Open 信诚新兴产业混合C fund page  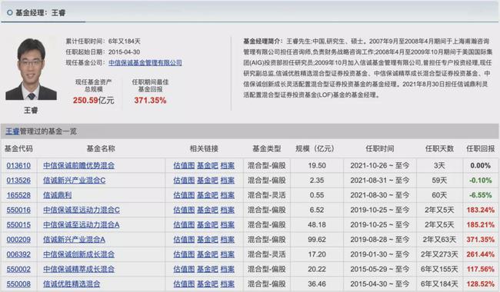point(75,181)
